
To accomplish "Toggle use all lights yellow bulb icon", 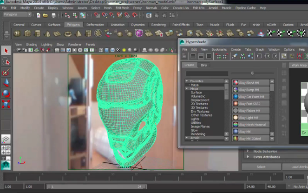I will 124,50.
